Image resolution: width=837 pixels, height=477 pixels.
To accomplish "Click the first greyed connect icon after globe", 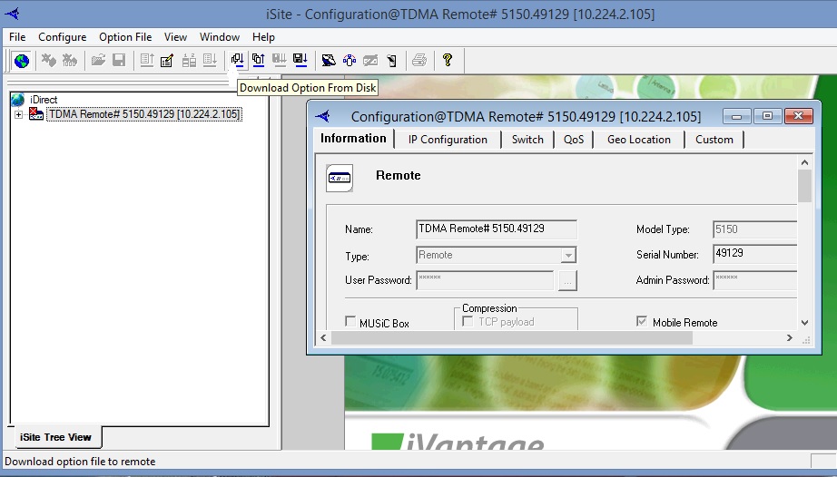I will tap(49, 60).
